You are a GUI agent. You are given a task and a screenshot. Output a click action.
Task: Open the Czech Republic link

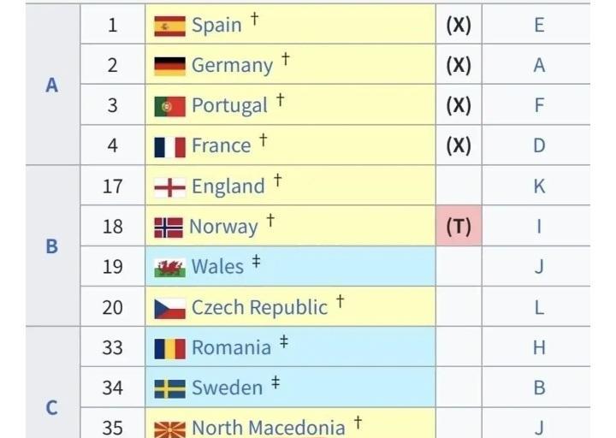click(x=259, y=308)
